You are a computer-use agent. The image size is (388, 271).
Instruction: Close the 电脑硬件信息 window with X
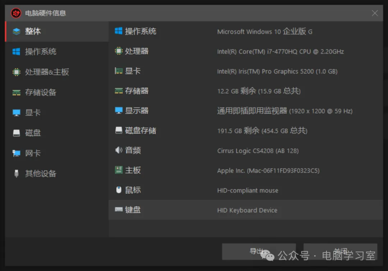[375, 13]
